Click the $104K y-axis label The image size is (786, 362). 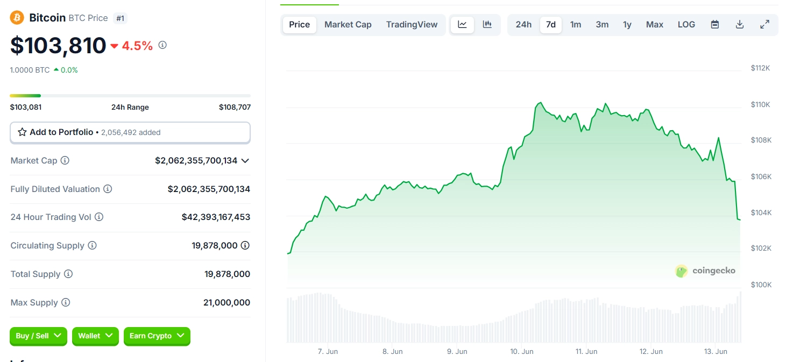click(x=761, y=212)
